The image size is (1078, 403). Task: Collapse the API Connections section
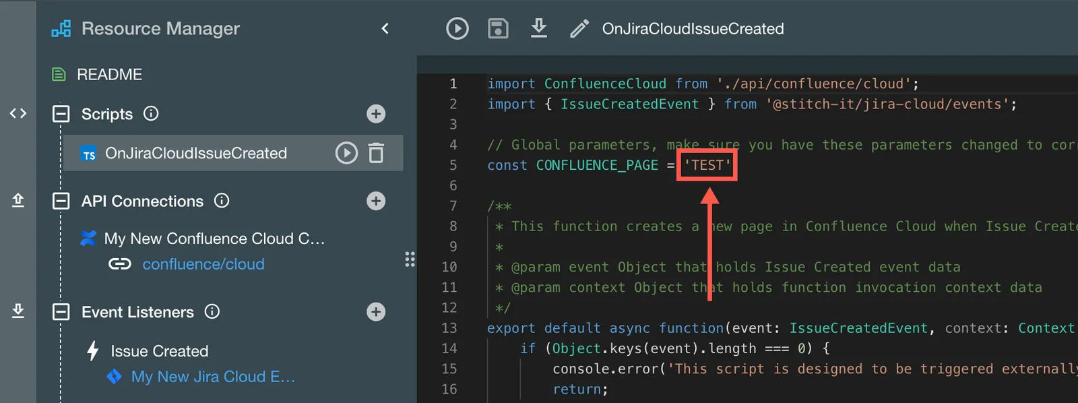click(61, 201)
